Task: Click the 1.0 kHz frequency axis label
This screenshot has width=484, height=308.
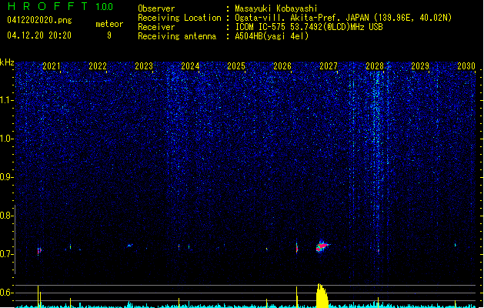Action: tap(7, 139)
